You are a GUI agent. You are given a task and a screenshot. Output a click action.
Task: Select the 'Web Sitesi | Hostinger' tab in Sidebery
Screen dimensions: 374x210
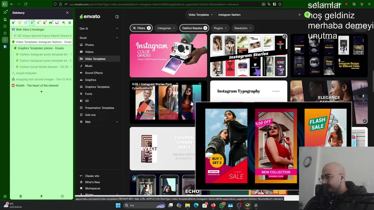tap(41, 29)
